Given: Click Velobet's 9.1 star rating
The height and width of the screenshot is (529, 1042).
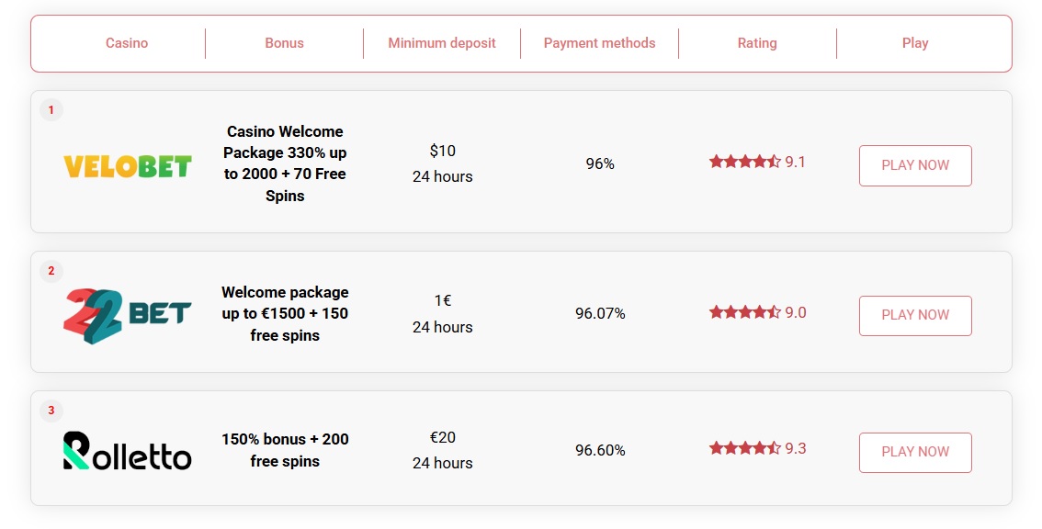Looking at the screenshot, I should click(756, 163).
